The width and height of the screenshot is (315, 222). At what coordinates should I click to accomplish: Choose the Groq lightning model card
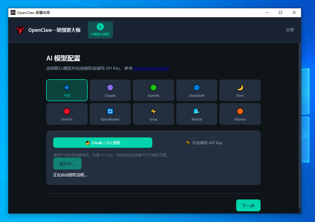click(153, 114)
